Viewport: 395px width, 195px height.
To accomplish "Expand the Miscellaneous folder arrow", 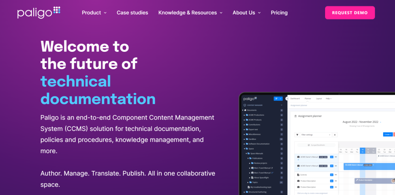I will 245,134.
